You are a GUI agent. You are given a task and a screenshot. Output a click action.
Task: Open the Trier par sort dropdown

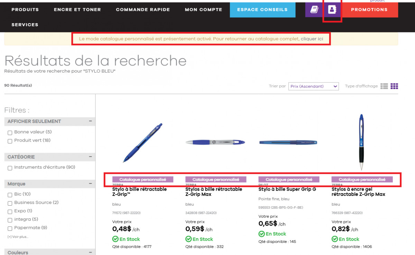point(313,86)
